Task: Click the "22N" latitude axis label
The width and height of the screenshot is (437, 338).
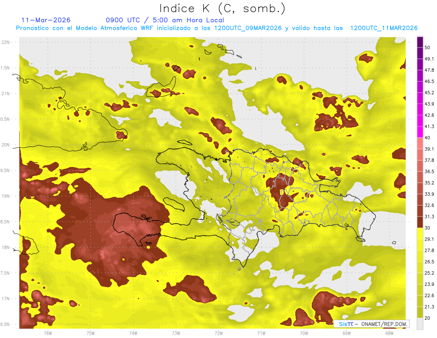Action: [6, 42]
